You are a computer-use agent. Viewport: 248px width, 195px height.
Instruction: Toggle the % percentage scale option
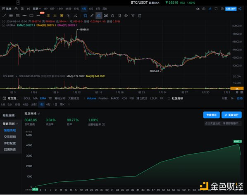tap(232, 98)
